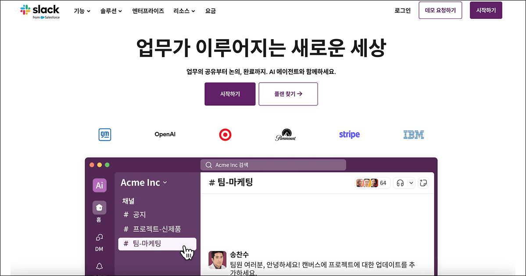Click the 채널 section heading
Viewport: 526px width, 276px height.
[x=128, y=201]
